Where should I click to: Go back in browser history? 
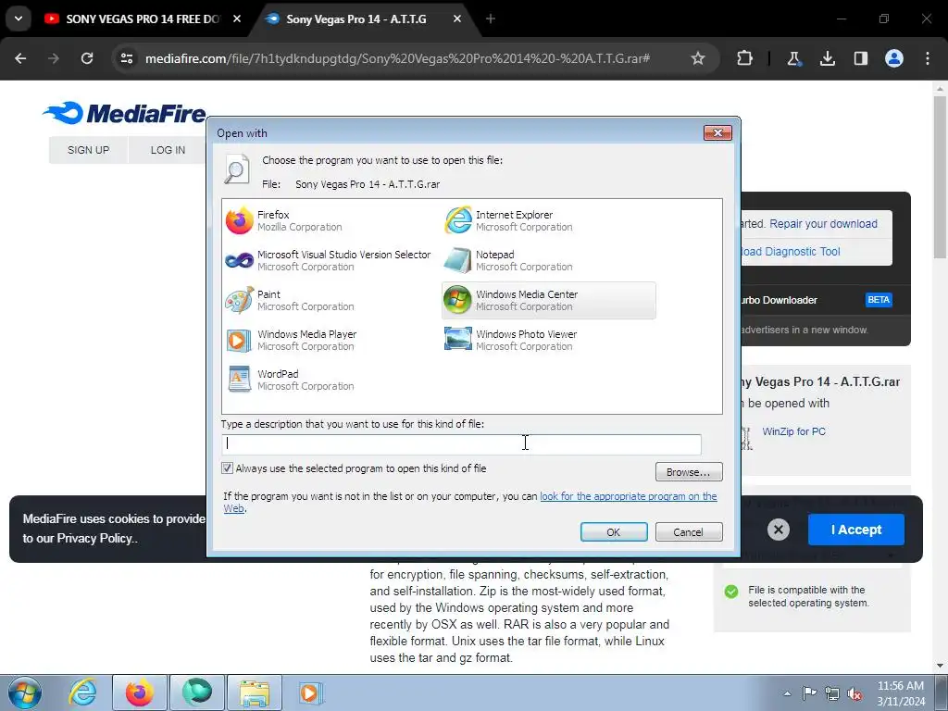click(x=20, y=58)
